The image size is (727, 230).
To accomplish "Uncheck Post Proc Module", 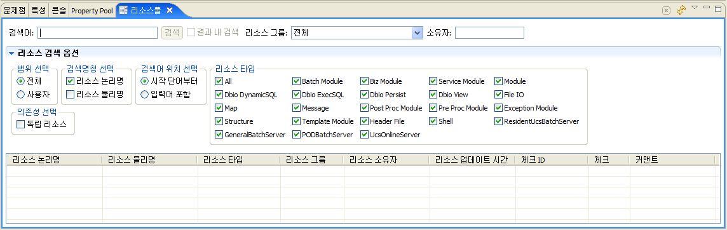I will [x=364, y=108].
